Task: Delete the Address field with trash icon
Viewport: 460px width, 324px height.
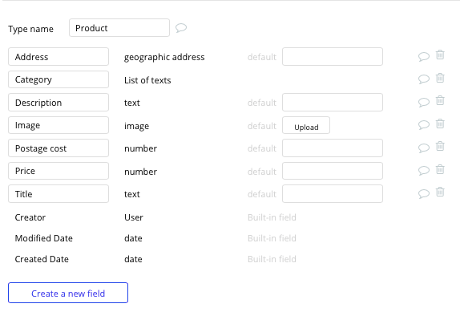Action: (x=440, y=55)
